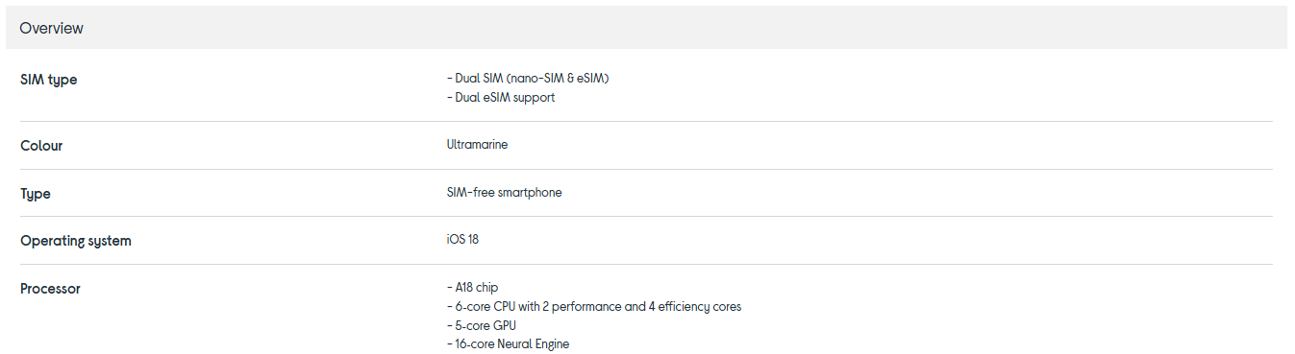Select the Type row label
The image size is (1295, 354).
click(36, 194)
